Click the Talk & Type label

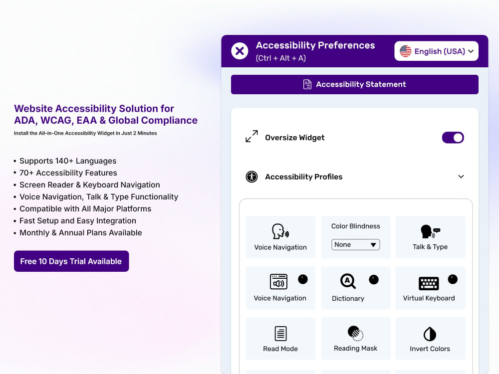[x=430, y=247]
